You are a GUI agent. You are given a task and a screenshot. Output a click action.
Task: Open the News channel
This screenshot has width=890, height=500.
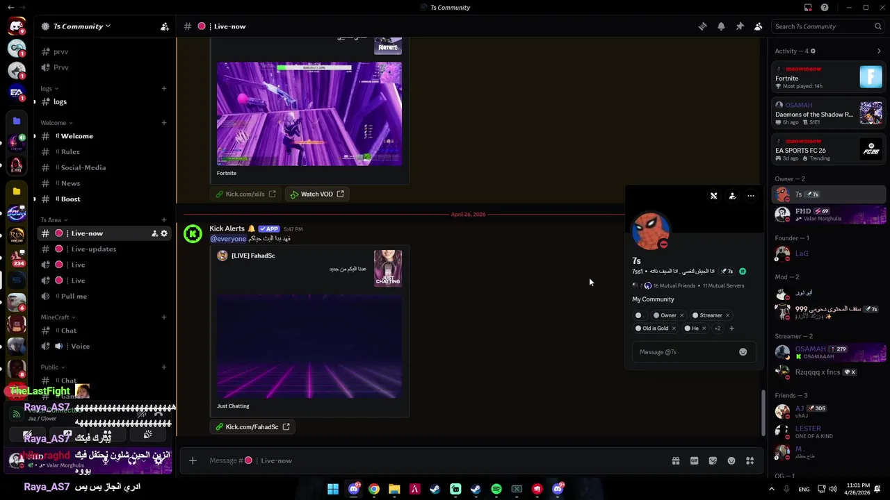pos(104,183)
